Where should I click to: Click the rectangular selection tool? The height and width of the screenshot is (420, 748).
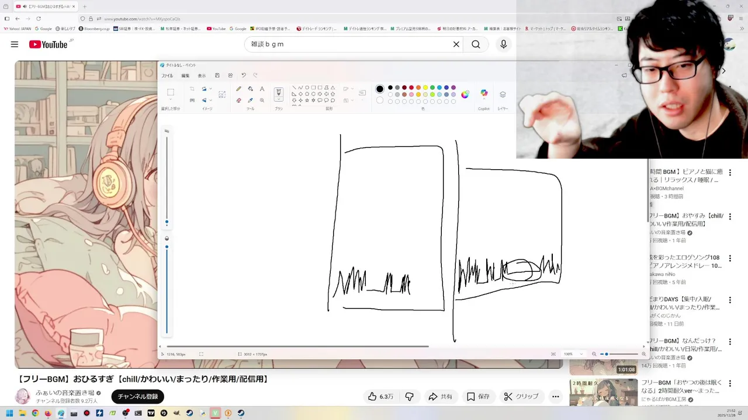[171, 92]
